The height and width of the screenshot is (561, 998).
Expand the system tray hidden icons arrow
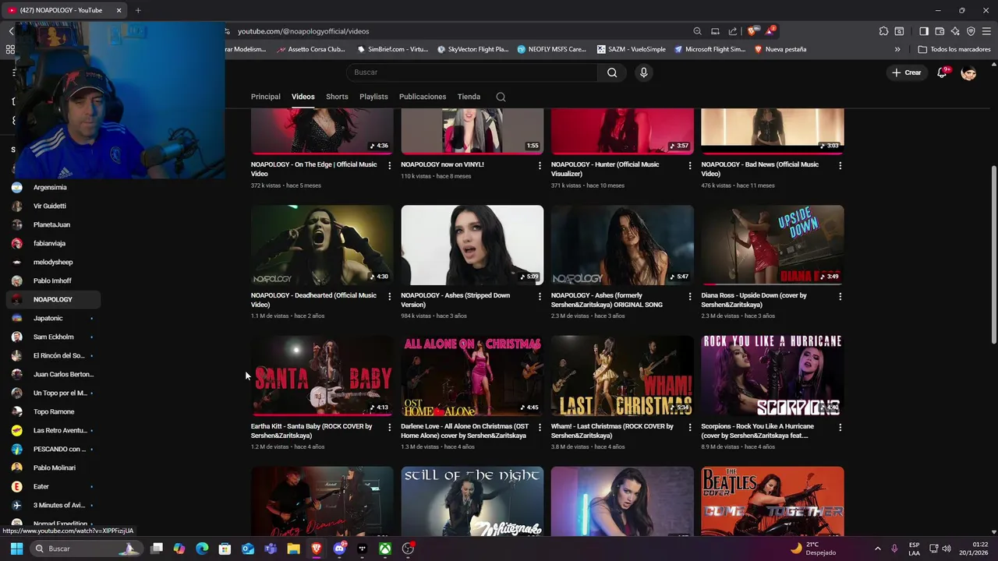point(877,549)
